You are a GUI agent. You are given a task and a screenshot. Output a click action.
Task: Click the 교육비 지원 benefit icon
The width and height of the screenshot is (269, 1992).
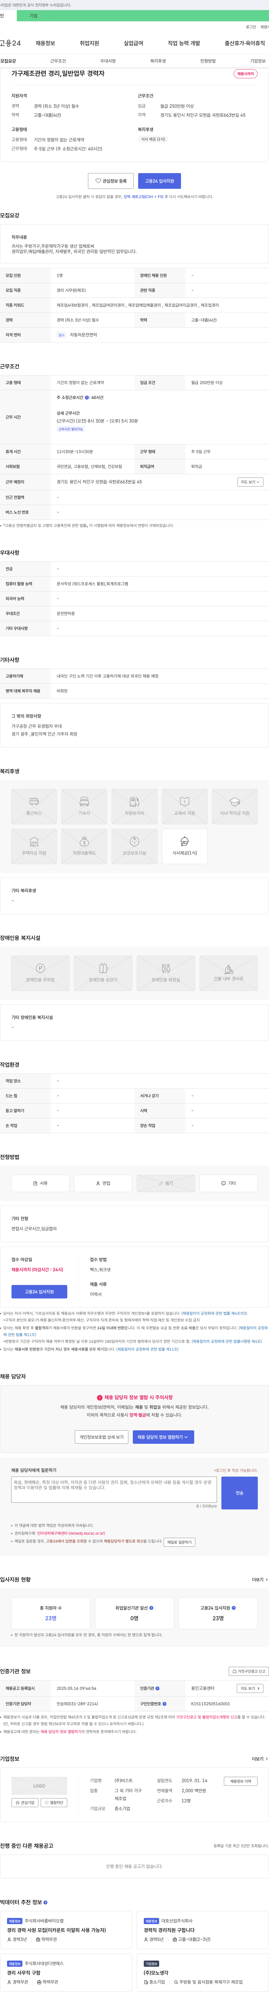pos(184,807)
